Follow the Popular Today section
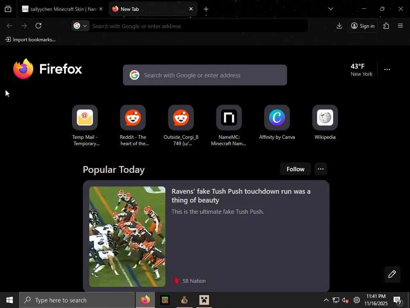Screen dimensions: 410x308 [x=295, y=169]
